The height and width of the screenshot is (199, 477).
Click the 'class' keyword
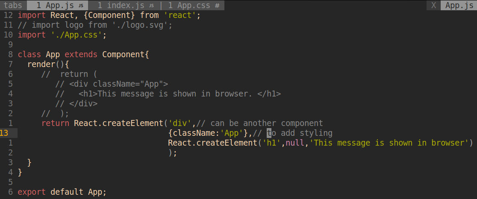pyautogui.click(x=29, y=55)
